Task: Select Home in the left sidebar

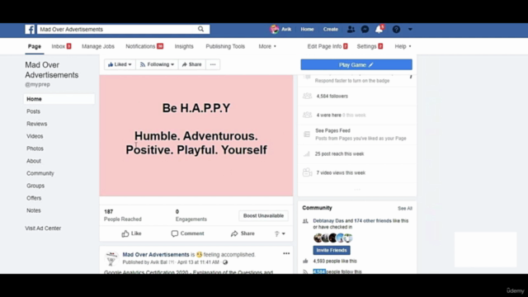Action: [x=59, y=99]
